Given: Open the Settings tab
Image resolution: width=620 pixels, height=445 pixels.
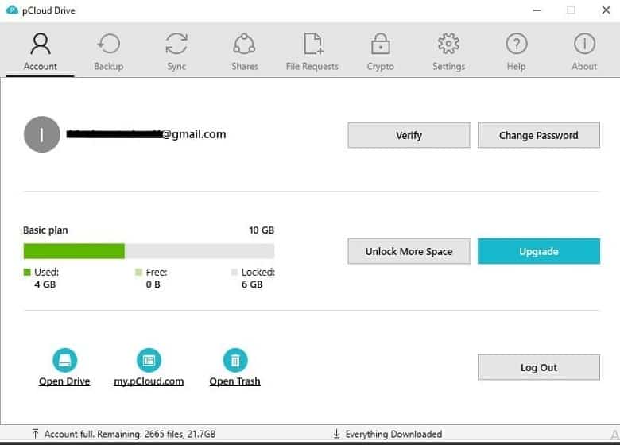Looking at the screenshot, I should point(448,52).
